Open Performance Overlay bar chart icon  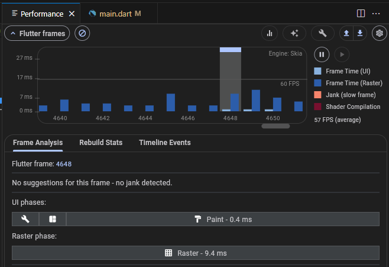[270, 33]
